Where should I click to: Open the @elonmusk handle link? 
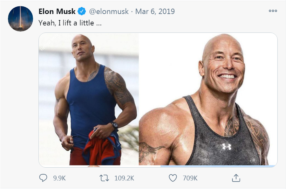pos(109,11)
